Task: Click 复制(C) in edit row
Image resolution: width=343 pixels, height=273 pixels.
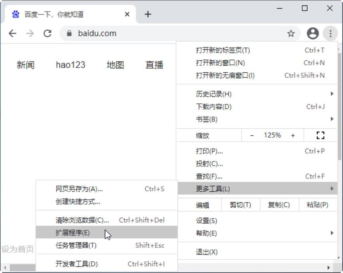Action: tap(279, 205)
